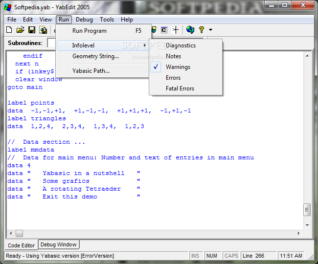This screenshot has height=264, width=318.
Task: Click the 'C' window toolbar icon
Action: pyautogui.click(x=164, y=30)
